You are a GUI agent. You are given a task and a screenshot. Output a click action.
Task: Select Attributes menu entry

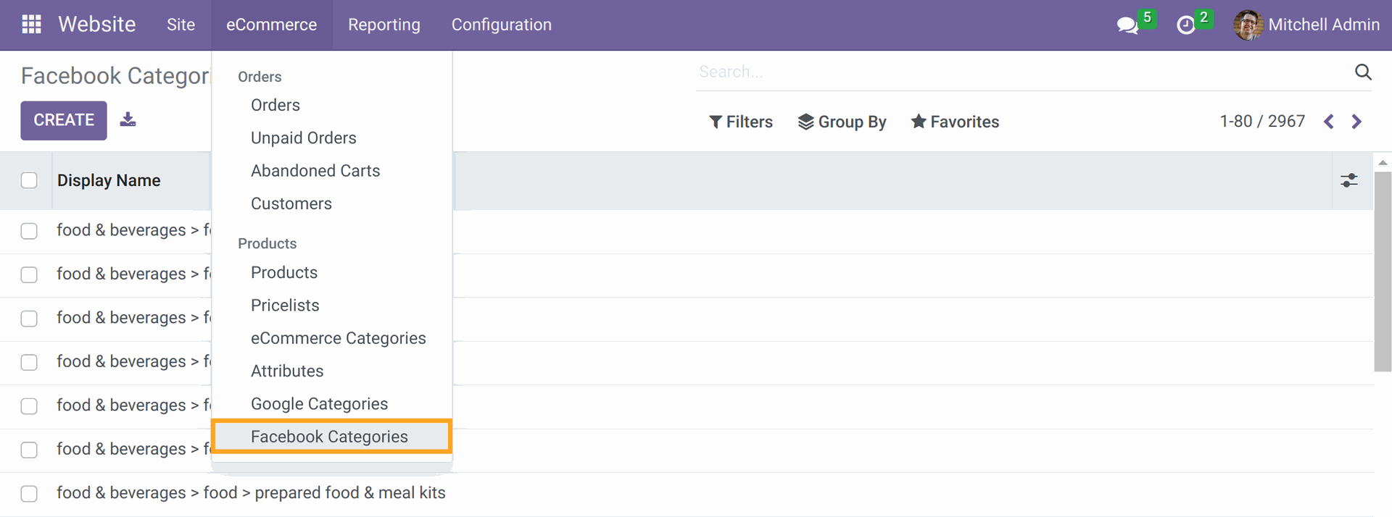287,371
